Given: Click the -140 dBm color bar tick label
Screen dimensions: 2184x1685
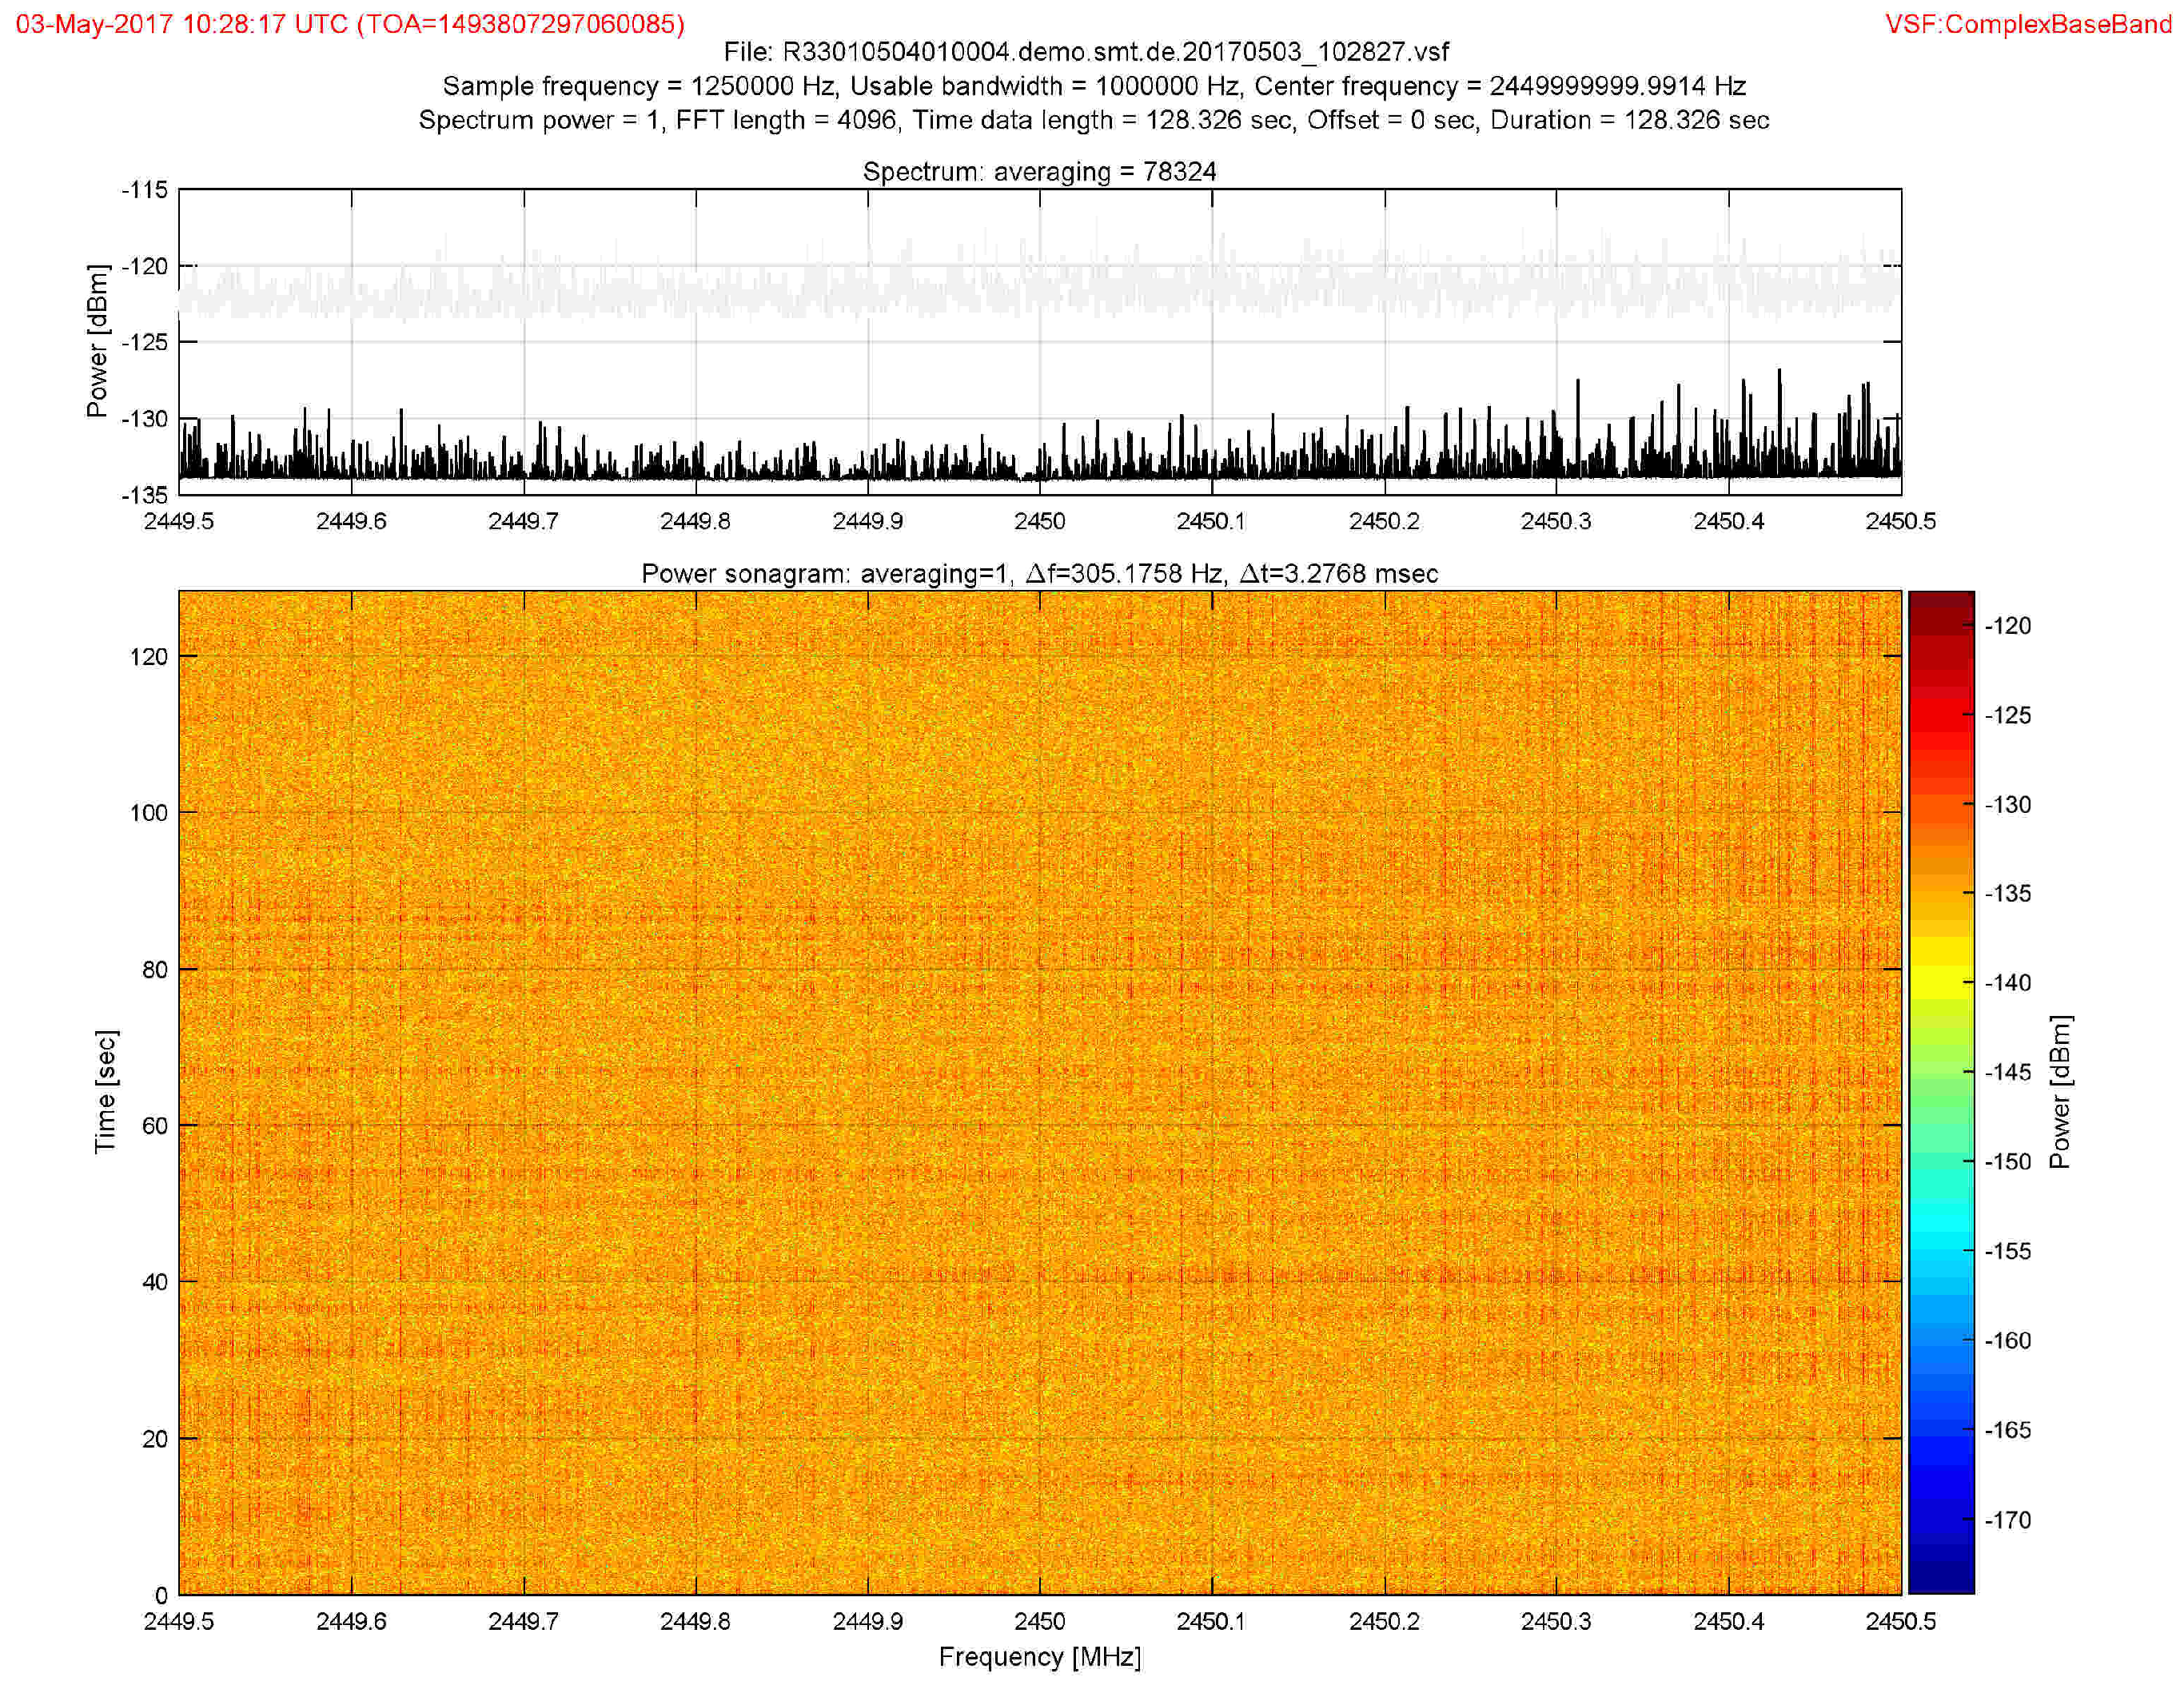Looking at the screenshot, I should [2007, 983].
